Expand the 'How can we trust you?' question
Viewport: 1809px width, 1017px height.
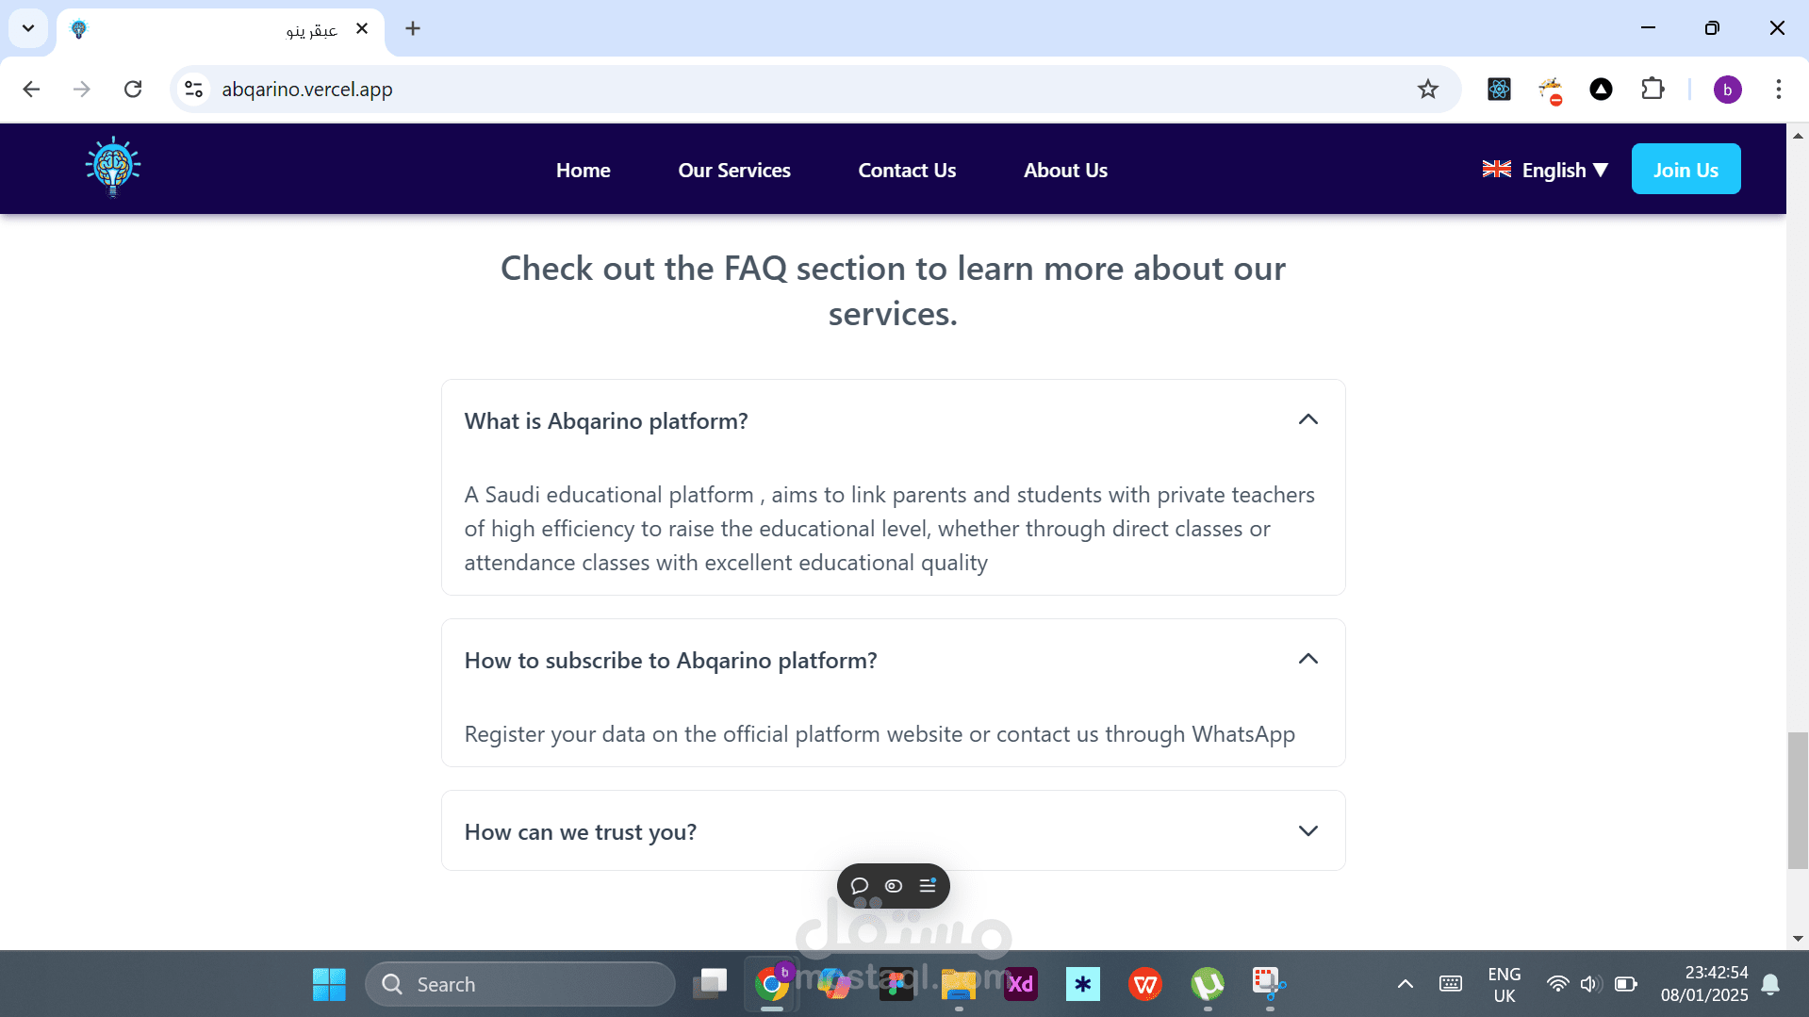pyautogui.click(x=1307, y=831)
